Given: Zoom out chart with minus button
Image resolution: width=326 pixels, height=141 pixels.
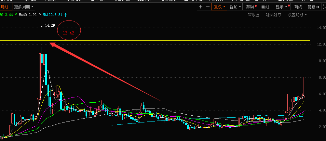Looking at the screenshot, I should pos(208,7).
